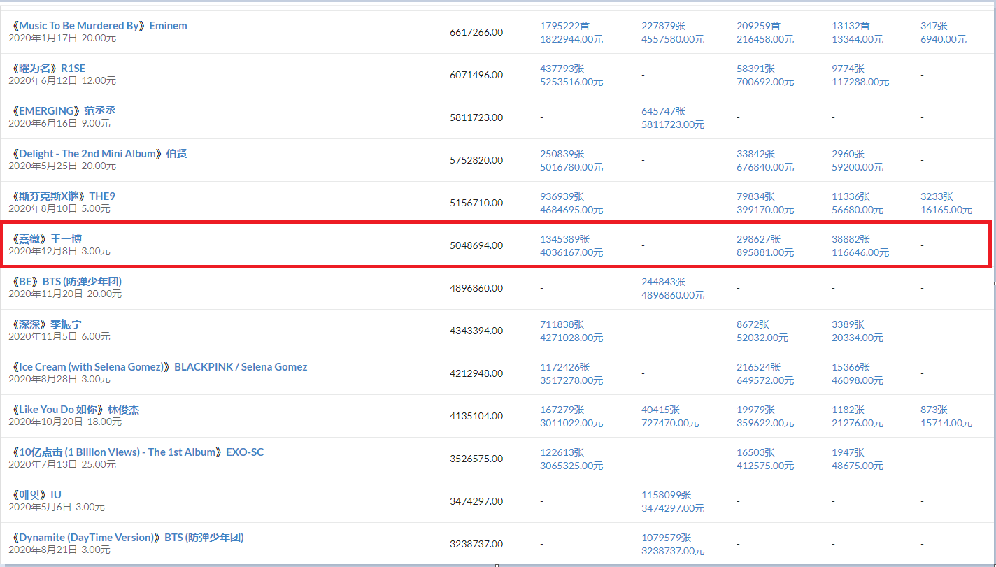Select total revenue 5752820.00 for Delight
This screenshot has width=996, height=567.
pos(476,161)
